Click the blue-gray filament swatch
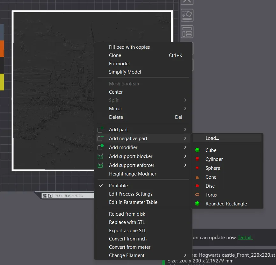This screenshot has height=265, width=276. (2, 32)
